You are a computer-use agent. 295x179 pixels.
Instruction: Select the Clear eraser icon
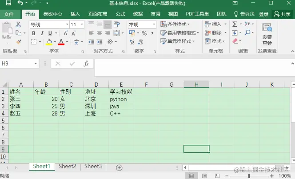point(235,41)
